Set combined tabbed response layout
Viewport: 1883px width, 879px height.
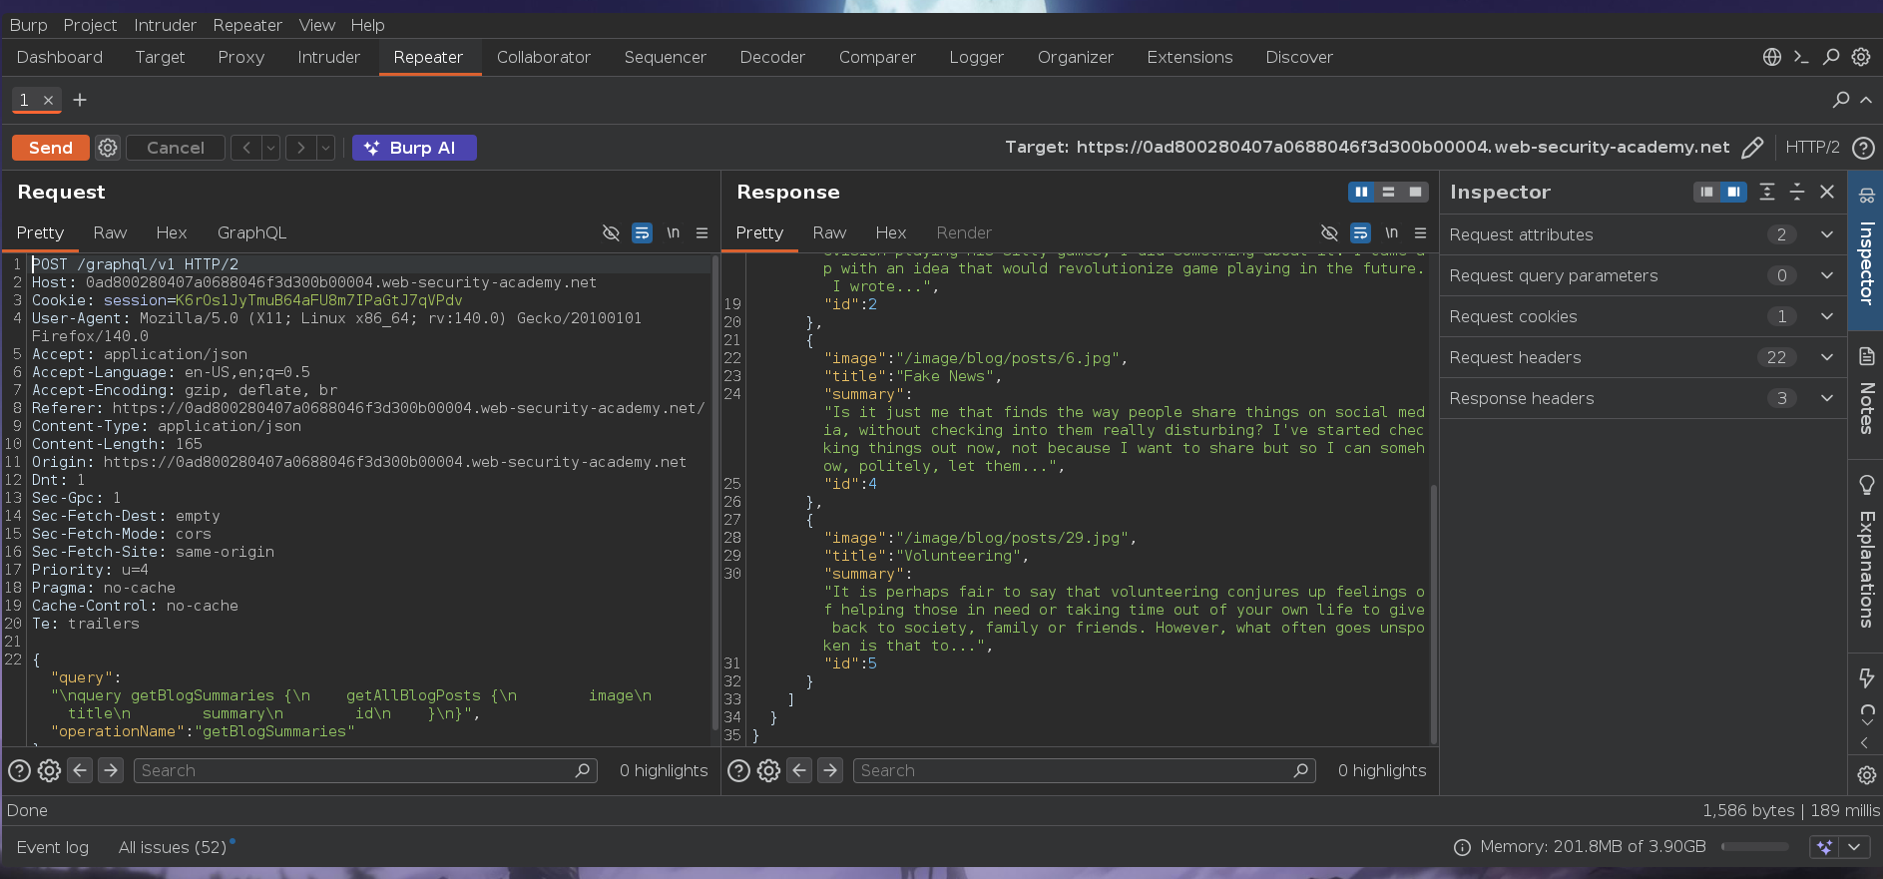pos(1415,192)
